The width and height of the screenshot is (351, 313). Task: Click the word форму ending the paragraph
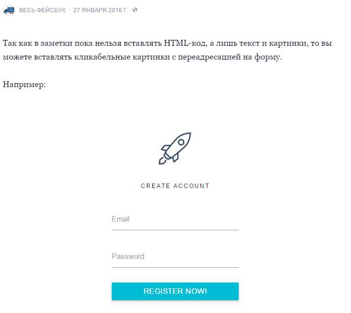[x=270, y=58]
